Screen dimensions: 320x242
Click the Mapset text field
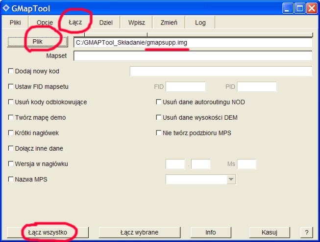pyautogui.click(x=193, y=56)
